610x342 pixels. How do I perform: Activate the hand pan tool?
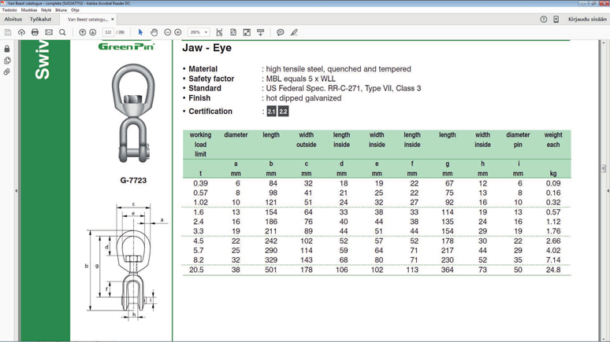coord(154,32)
